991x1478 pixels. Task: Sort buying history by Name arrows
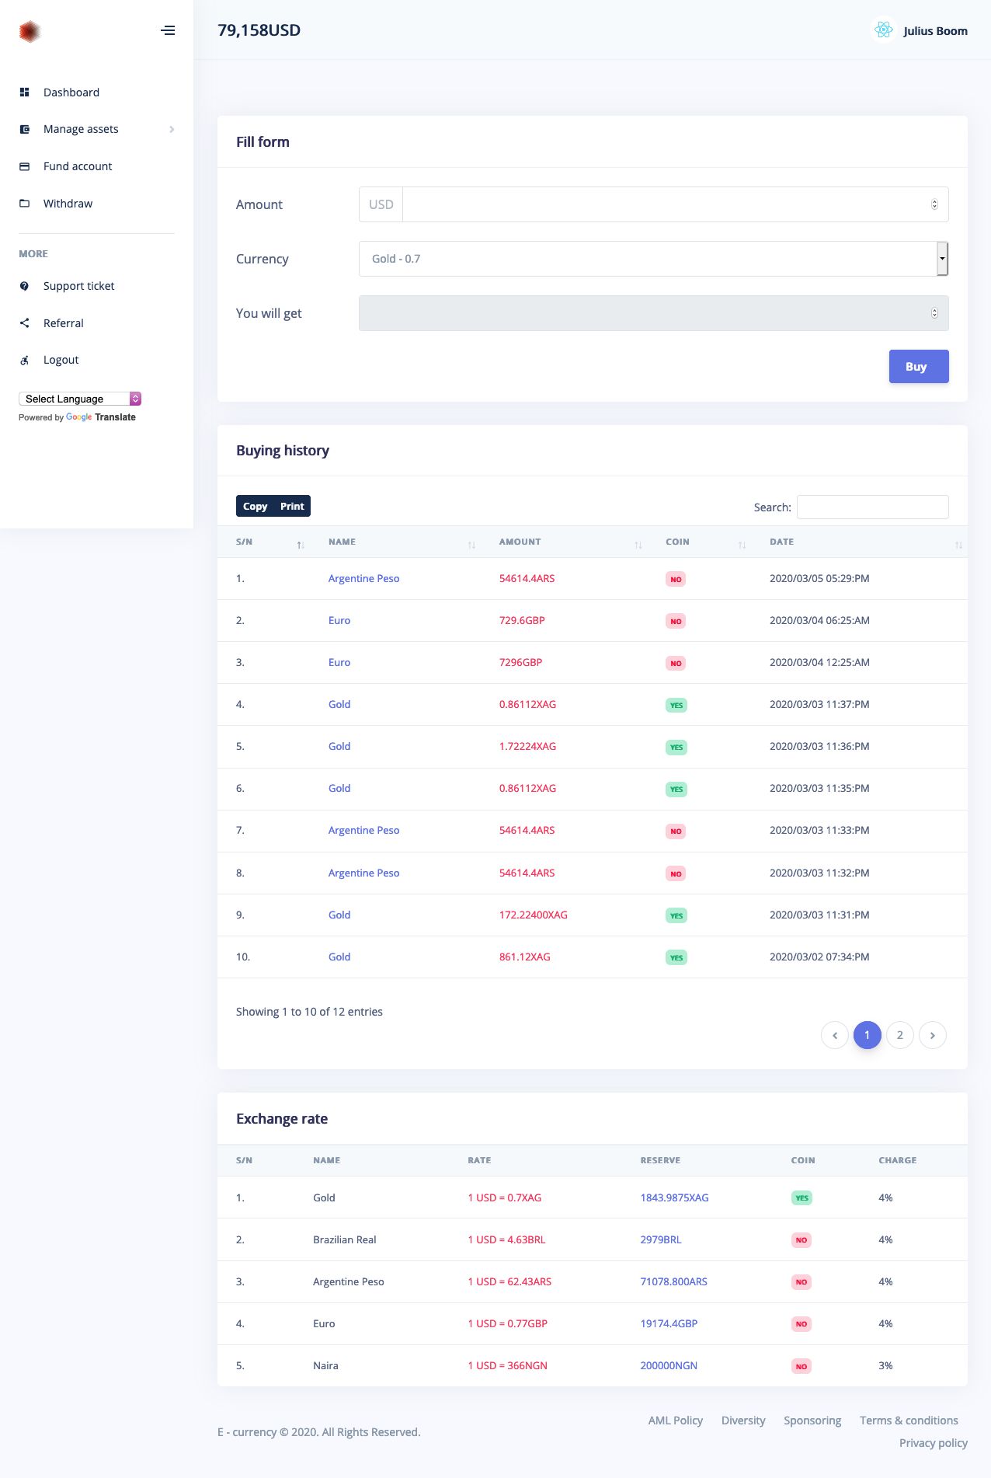[471, 546]
